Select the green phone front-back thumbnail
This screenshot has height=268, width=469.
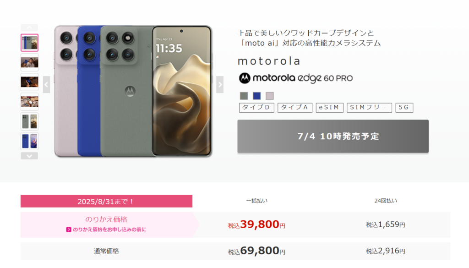pyautogui.click(x=30, y=121)
